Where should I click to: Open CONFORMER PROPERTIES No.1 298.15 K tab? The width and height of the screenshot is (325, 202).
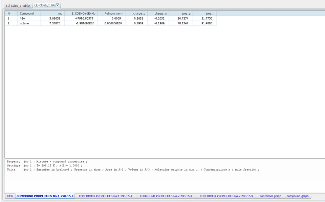[105, 196]
